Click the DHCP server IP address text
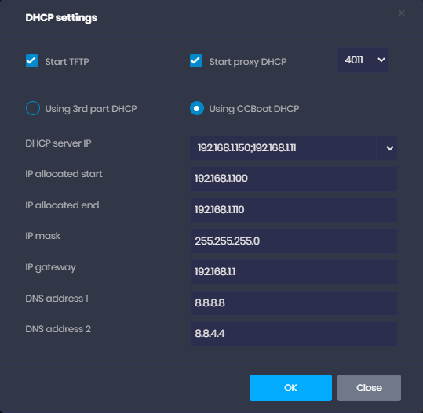 tap(246, 148)
